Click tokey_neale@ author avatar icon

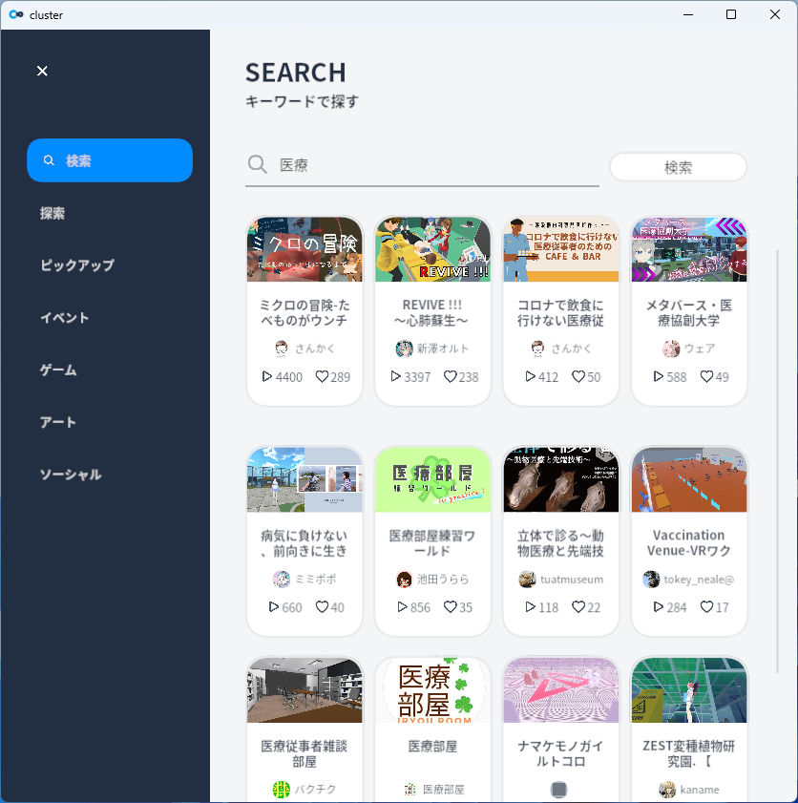pyautogui.click(x=651, y=580)
